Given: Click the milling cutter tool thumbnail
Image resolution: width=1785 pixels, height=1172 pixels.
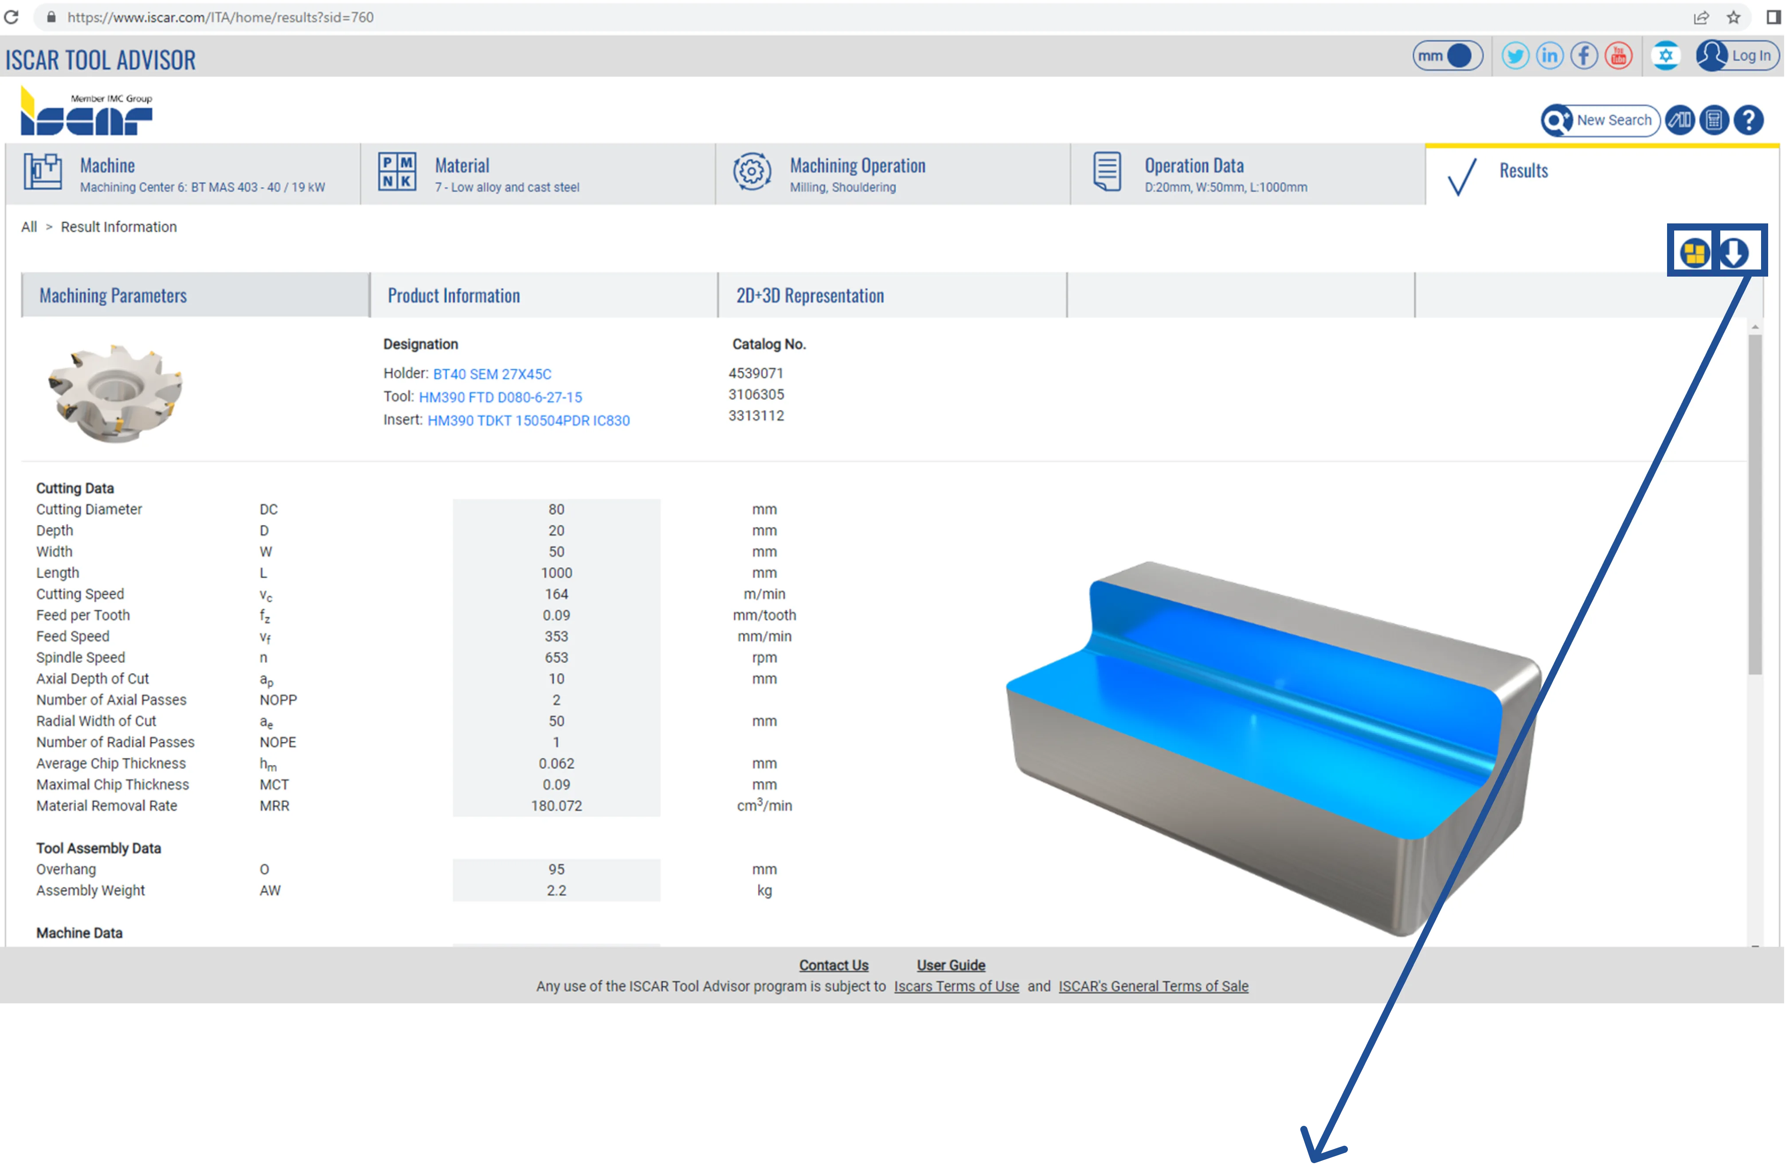Looking at the screenshot, I should (116, 392).
